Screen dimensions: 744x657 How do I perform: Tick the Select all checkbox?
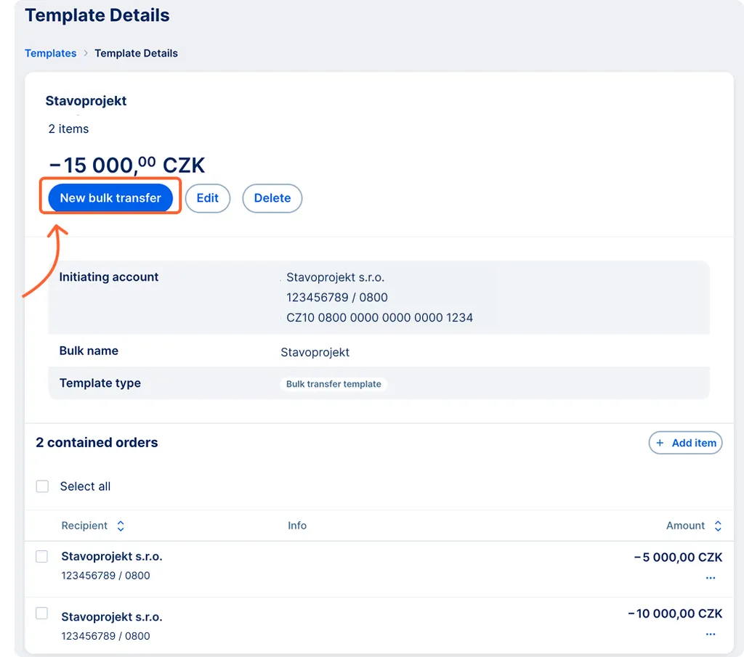[42, 486]
